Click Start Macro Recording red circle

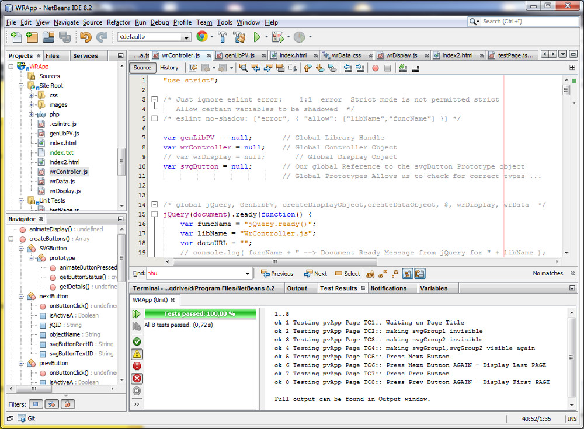coord(376,68)
